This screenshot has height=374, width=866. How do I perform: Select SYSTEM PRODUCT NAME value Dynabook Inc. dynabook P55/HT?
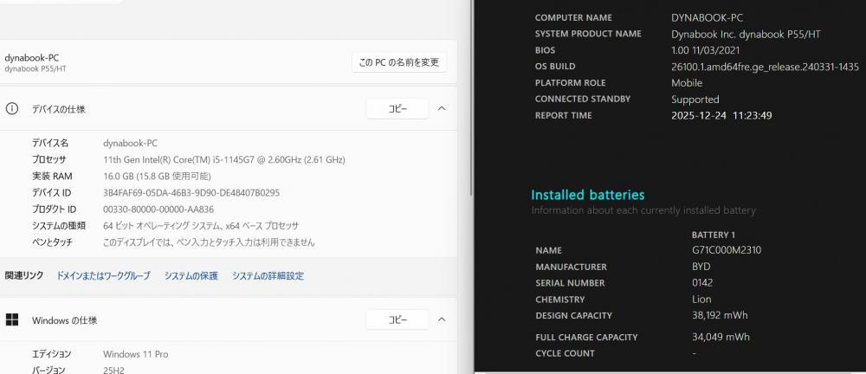[x=746, y=35]
